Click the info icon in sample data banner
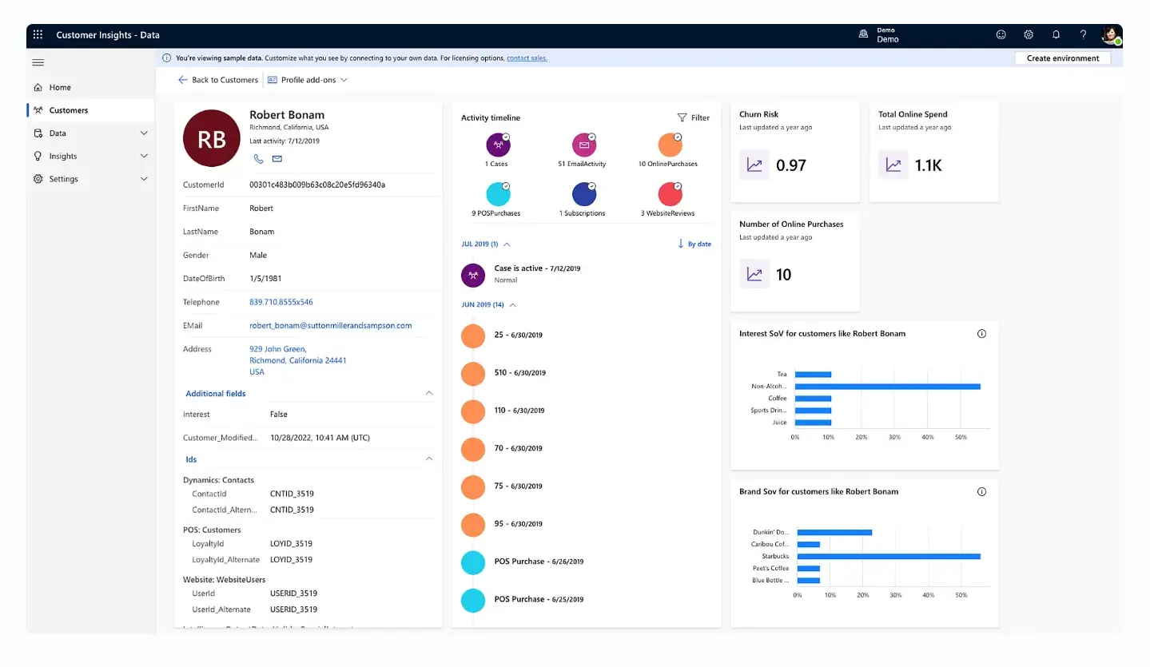 [166, 58]
